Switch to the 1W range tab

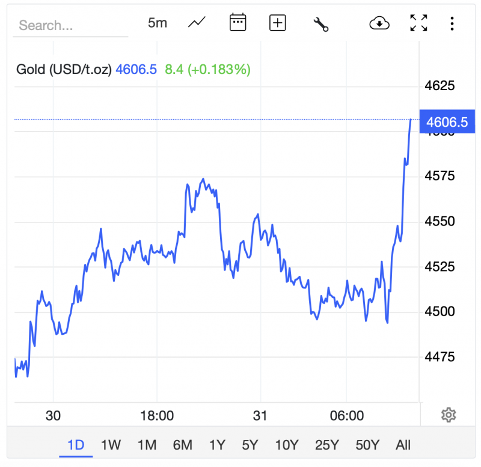point(111,445)
